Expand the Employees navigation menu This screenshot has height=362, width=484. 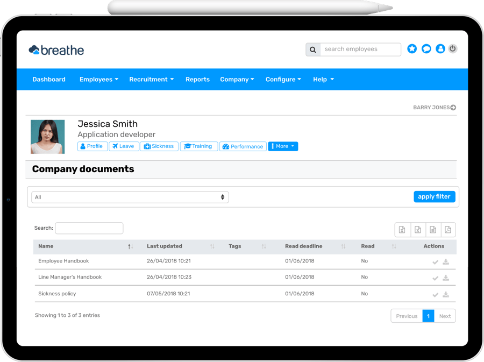tap(99, 80)
